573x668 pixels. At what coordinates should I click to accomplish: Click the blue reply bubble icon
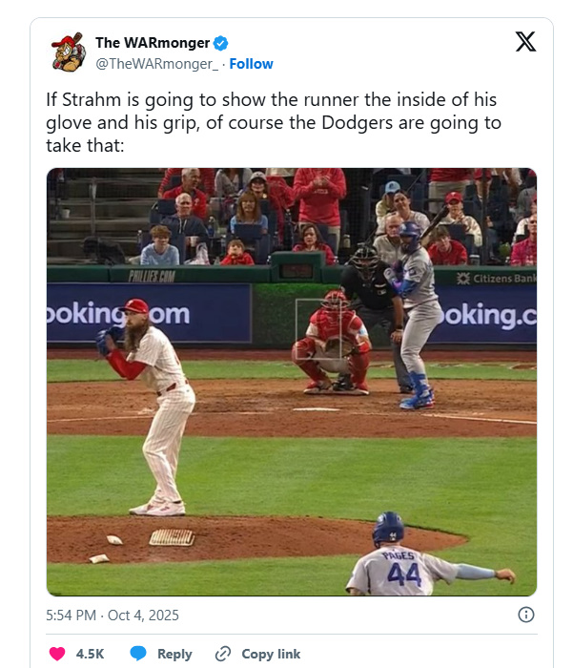[x=138, y=654]
